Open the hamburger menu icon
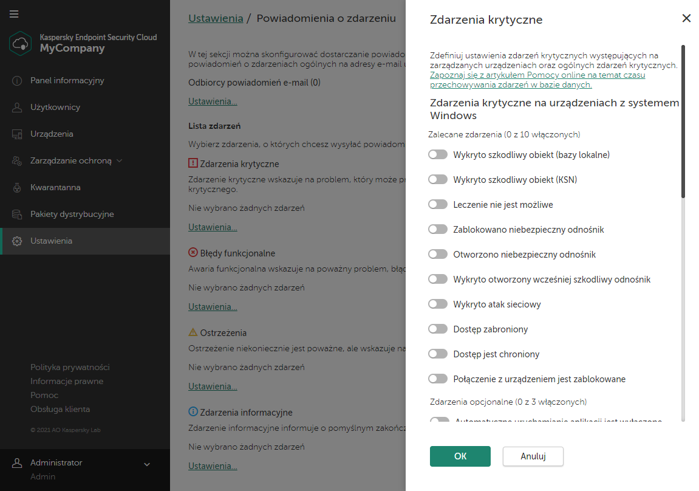Viewport: 699px width, 491px height. tap(15, 14)
